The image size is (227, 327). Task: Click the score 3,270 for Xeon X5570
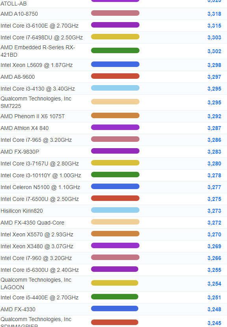(x=214, y=235)
